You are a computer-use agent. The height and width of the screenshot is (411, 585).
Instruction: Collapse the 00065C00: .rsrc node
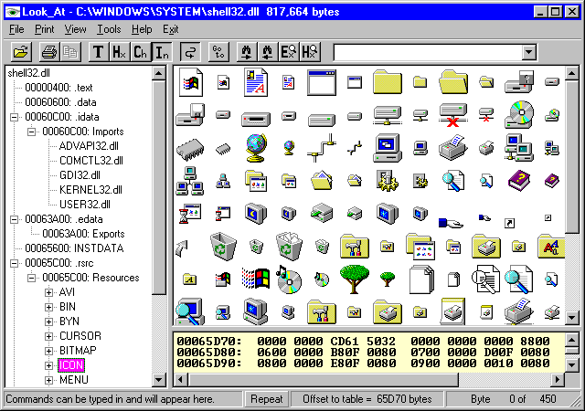click(15, 263)
